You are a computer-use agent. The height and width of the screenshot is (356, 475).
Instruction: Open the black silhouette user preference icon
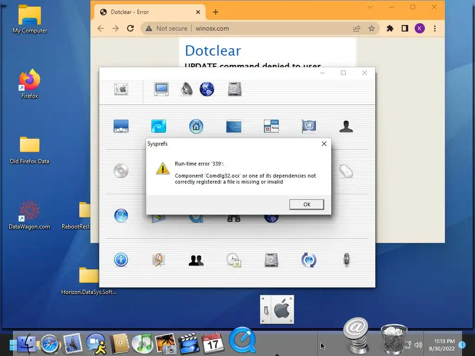(346, 126)
